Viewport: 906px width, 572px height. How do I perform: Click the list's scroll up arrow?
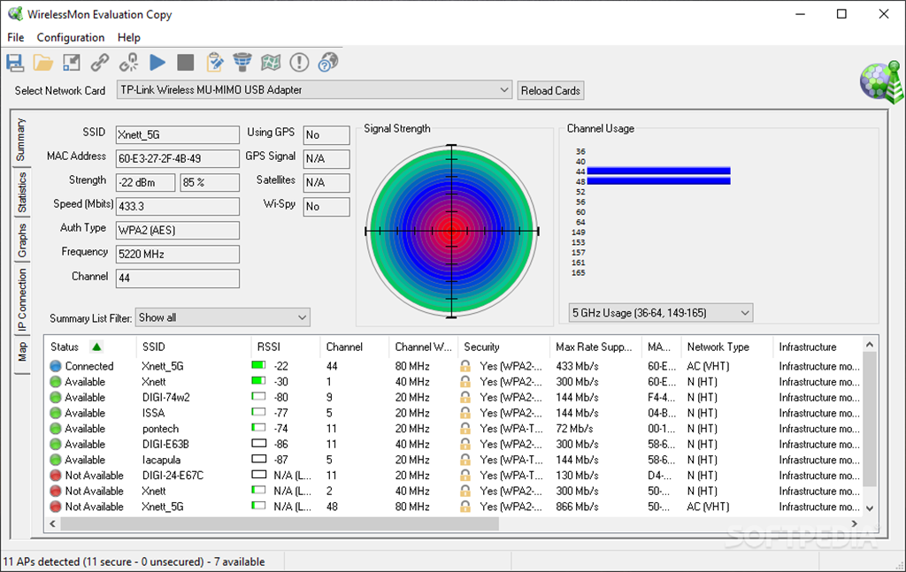coord(870,345)
